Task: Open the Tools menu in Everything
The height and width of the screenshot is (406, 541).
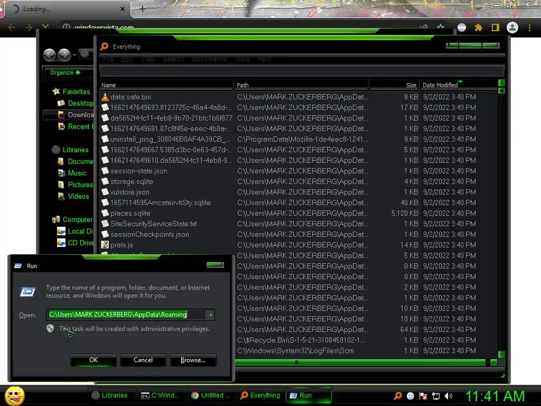Action: [242, 59]
